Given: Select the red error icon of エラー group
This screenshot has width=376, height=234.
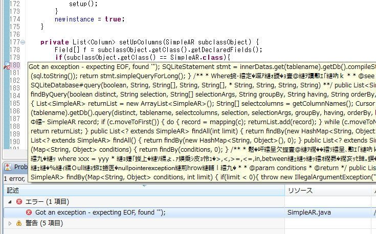Looking at the screenshot, I should (19, 202).
